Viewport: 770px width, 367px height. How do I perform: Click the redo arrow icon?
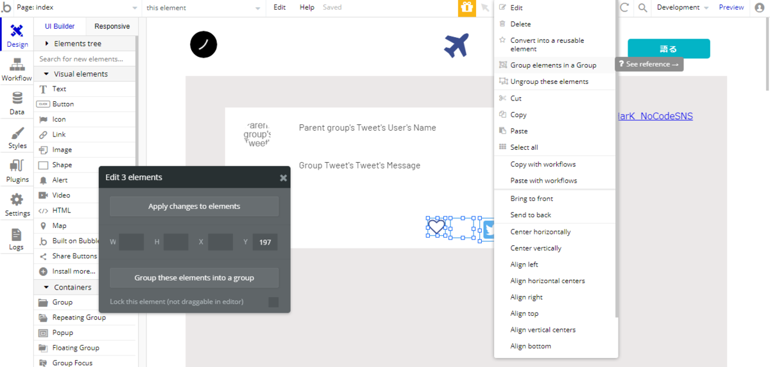pos(624,8)
